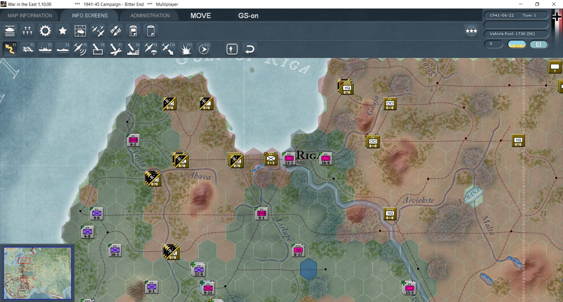Screen dimensions: 563x302
Task: Click the minimap overview of the front
Action: 38,273
